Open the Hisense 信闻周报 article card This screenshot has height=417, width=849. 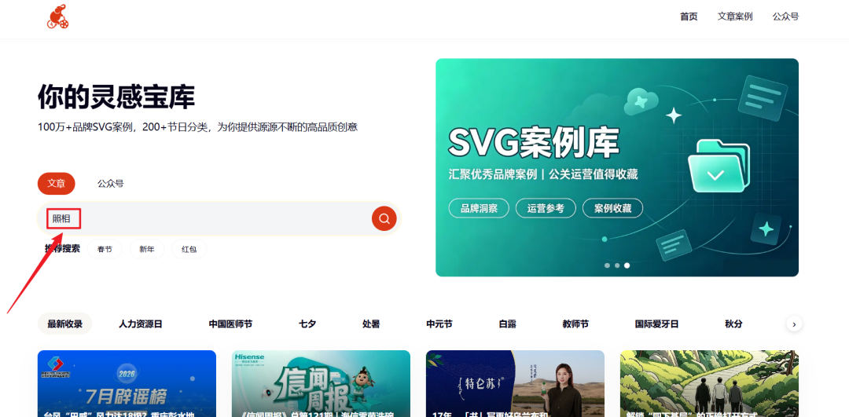click(x=321, y=383)
